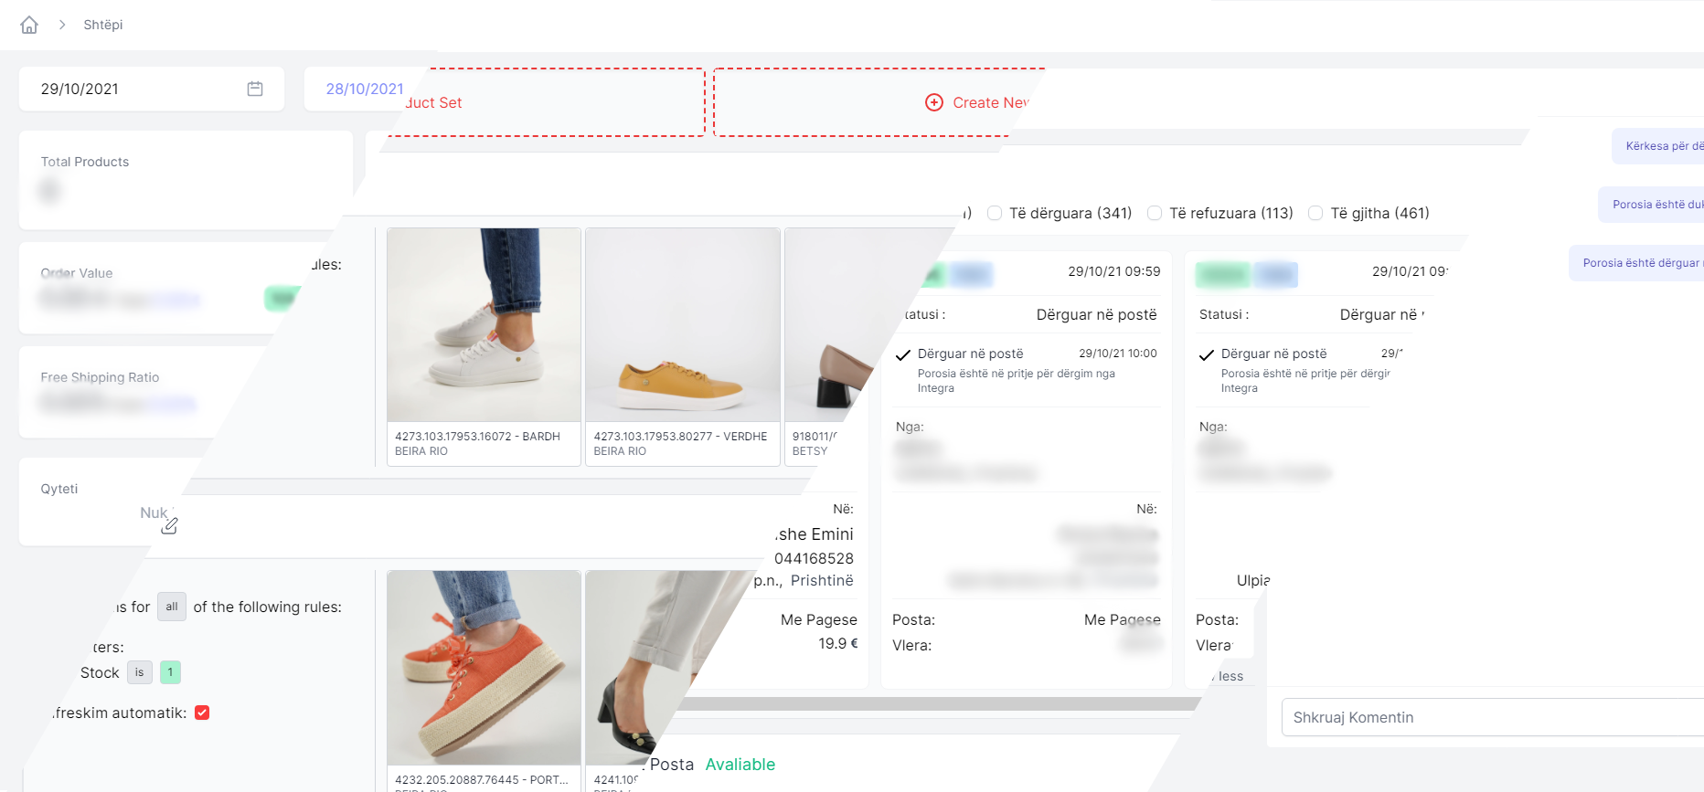Image resolution: width=1704 pixels, height=792 pixels.
Task: Click into the Shkruaj Komentin comment field
Action: tap(1493, 717)
